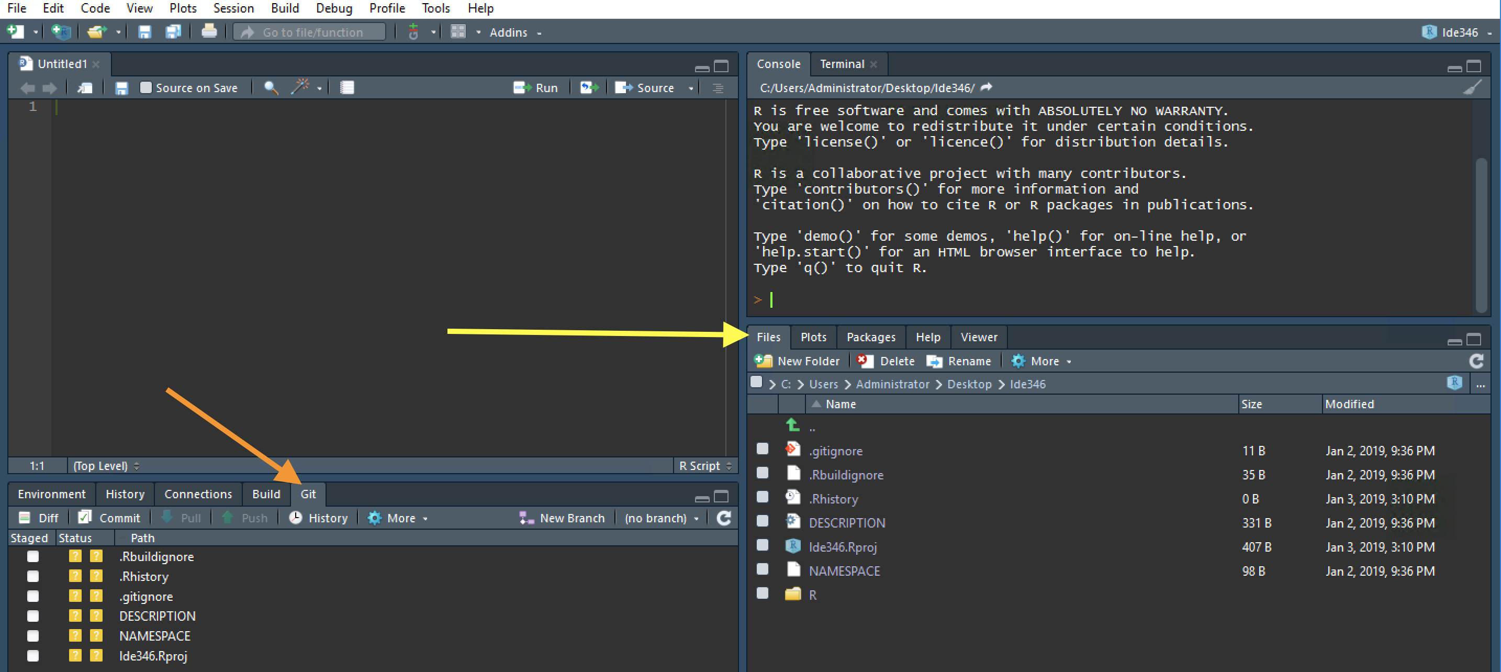1501x672 pixels.
Task: Click New Folder in Files pane
Action: pos(797,361)
